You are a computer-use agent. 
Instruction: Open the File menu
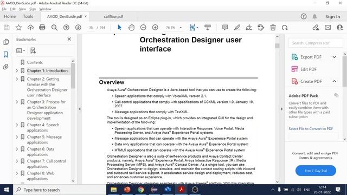click(4, 9)
